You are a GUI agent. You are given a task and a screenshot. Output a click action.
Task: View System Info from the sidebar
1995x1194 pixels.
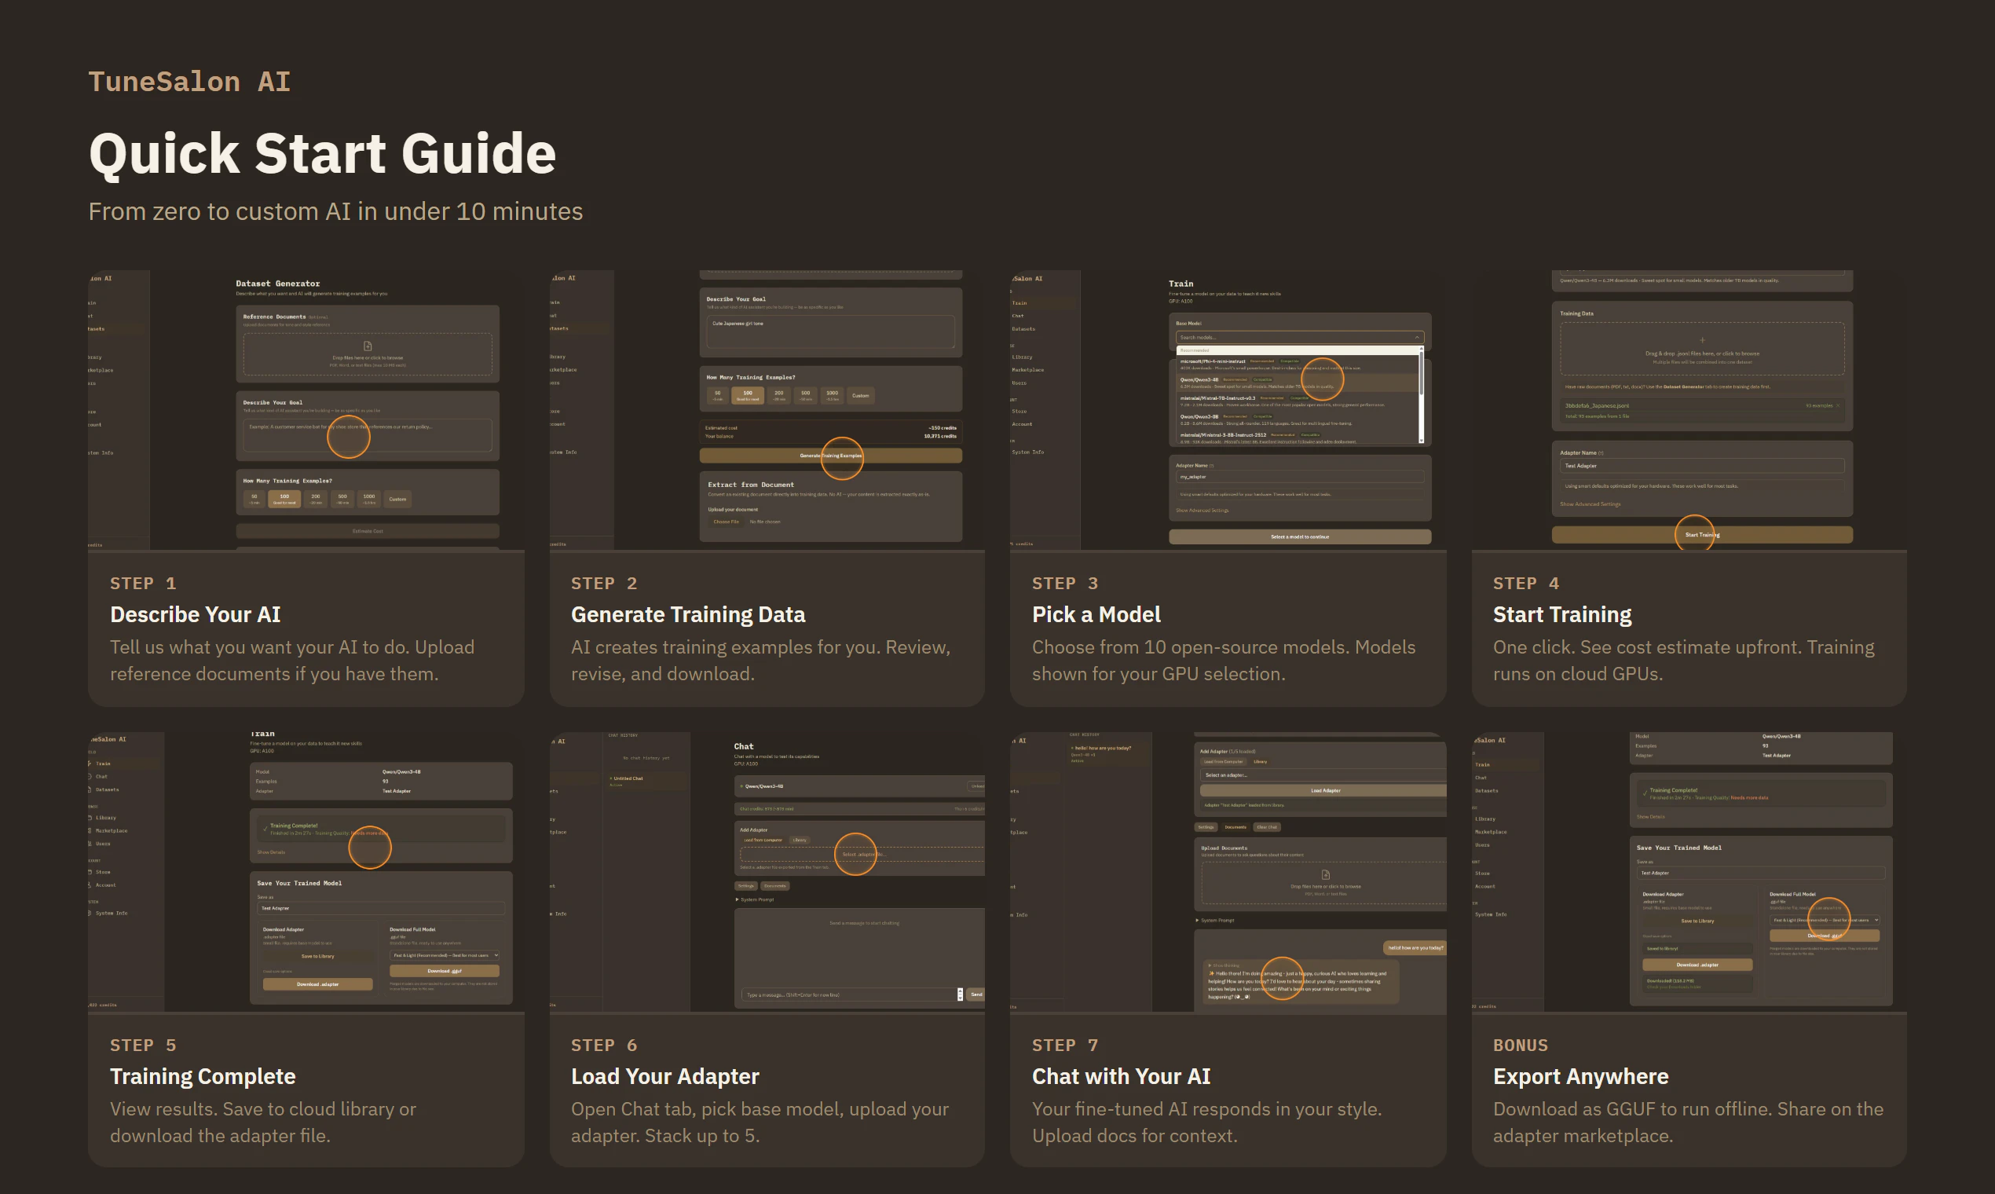[112, 914]
